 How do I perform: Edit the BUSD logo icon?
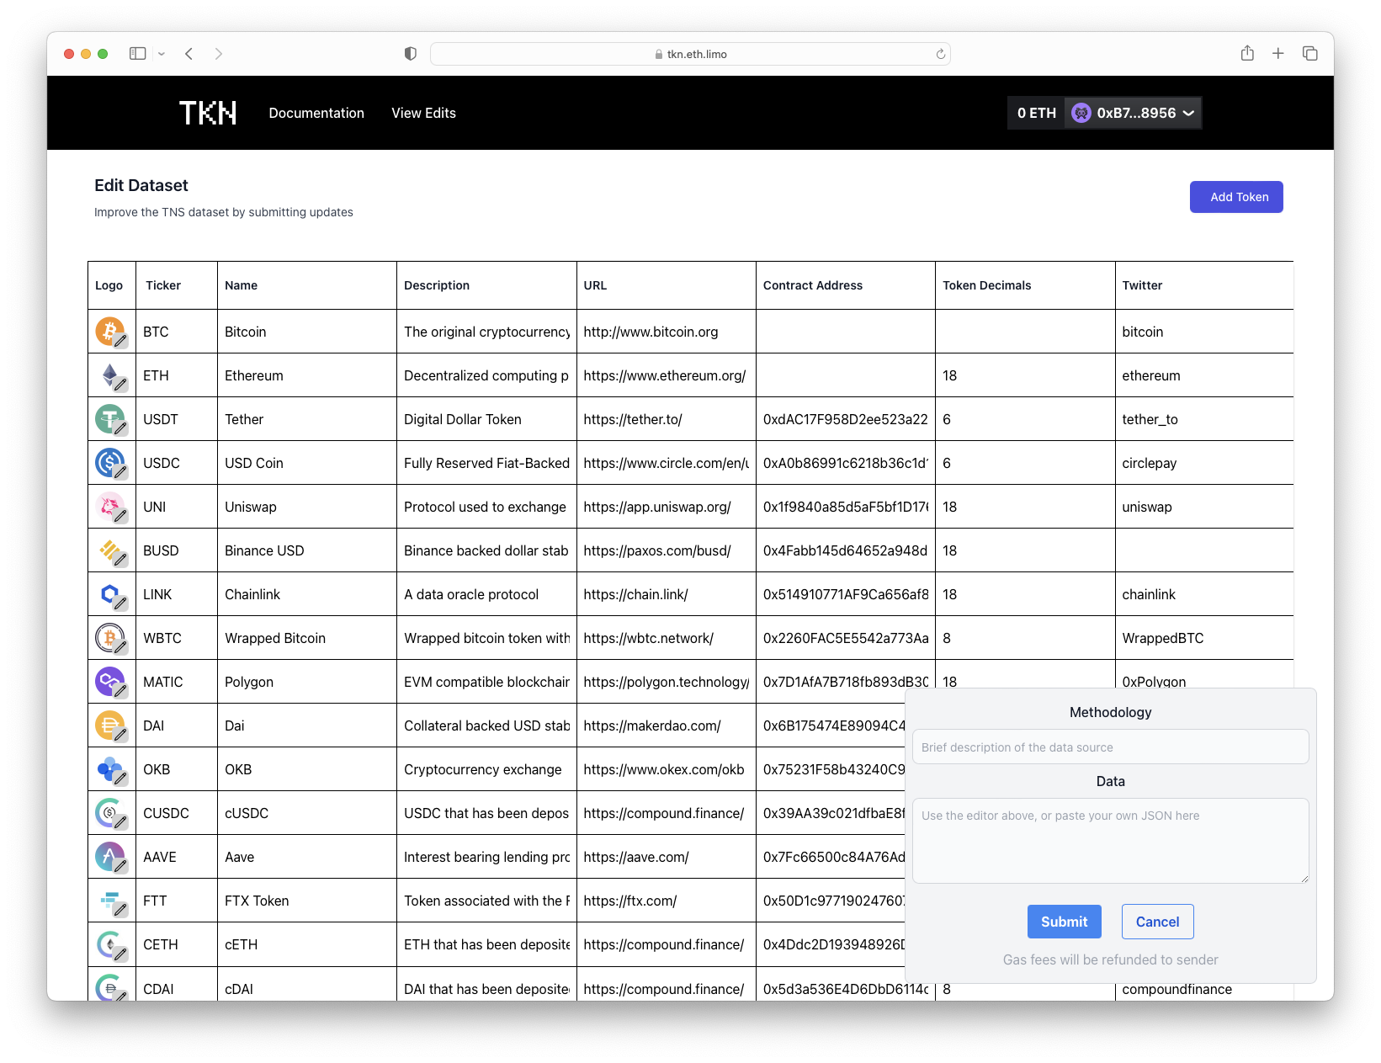(x=121, y=560)
